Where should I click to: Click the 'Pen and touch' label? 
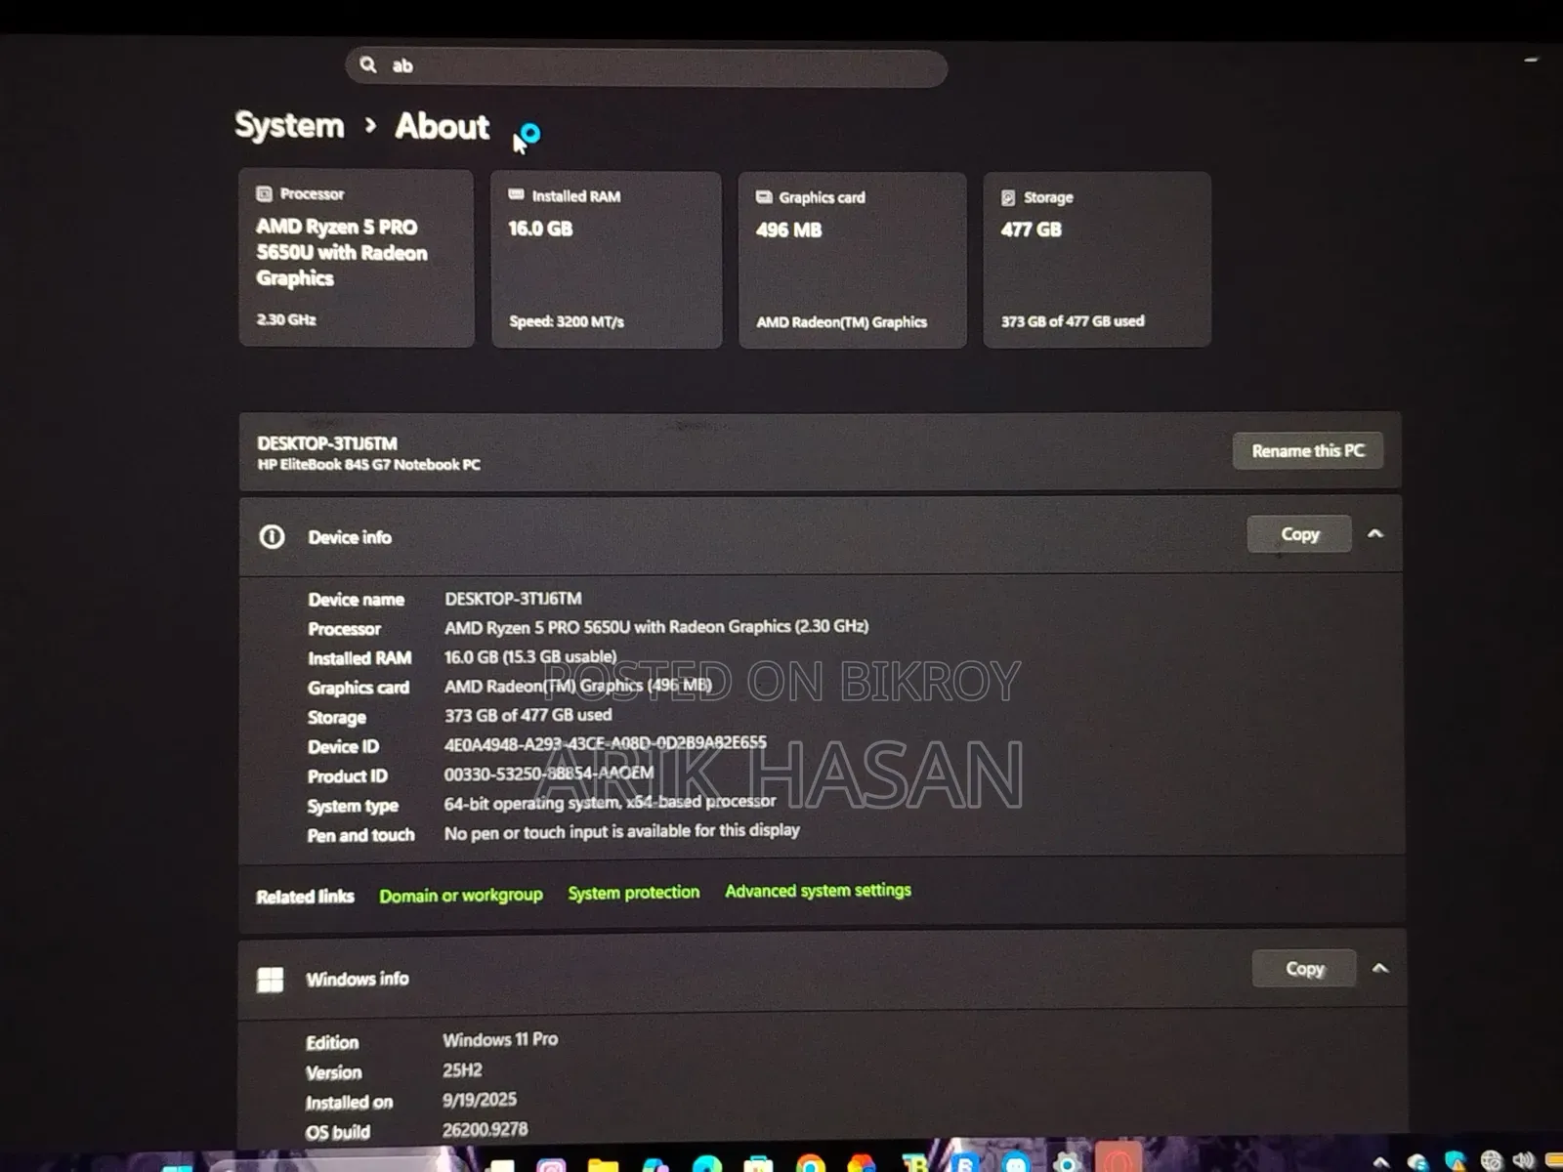[361, 835]
